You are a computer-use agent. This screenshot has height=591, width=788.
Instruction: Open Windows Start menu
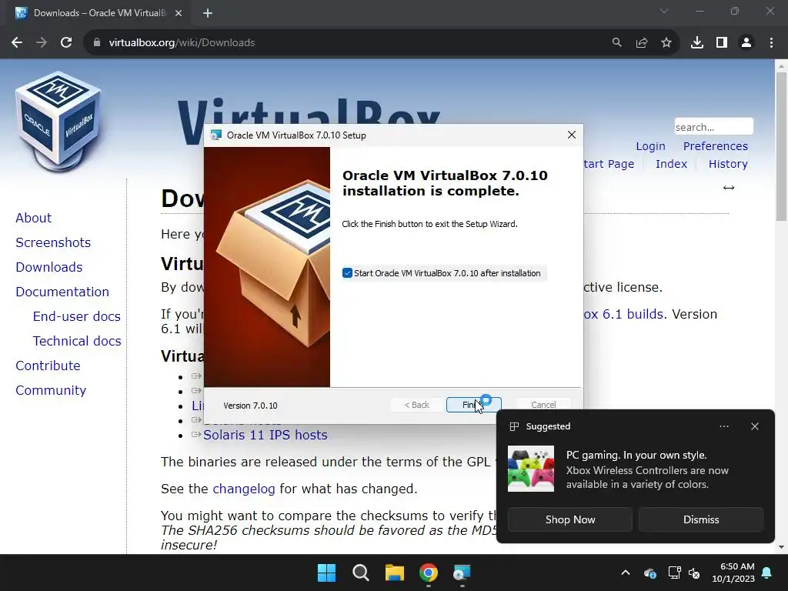tap(326, 573)
